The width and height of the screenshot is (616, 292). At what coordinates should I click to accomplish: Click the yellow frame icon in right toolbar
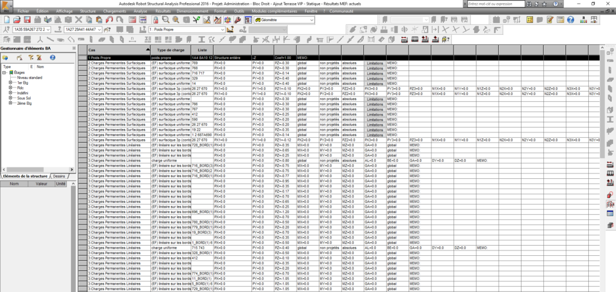[530, 20]
